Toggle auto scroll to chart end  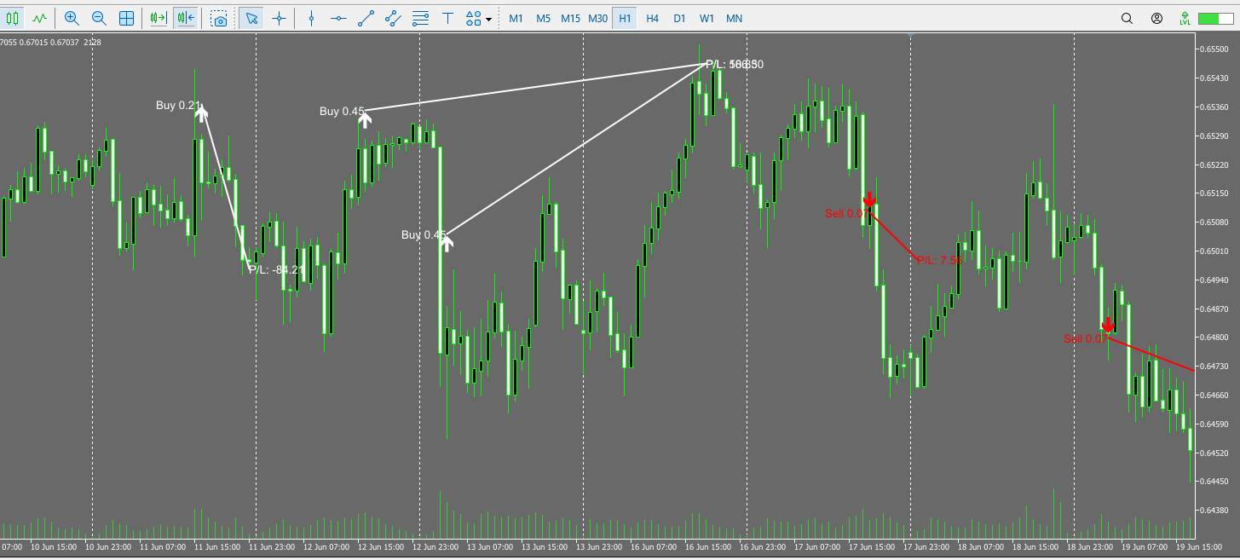(157, 17)
